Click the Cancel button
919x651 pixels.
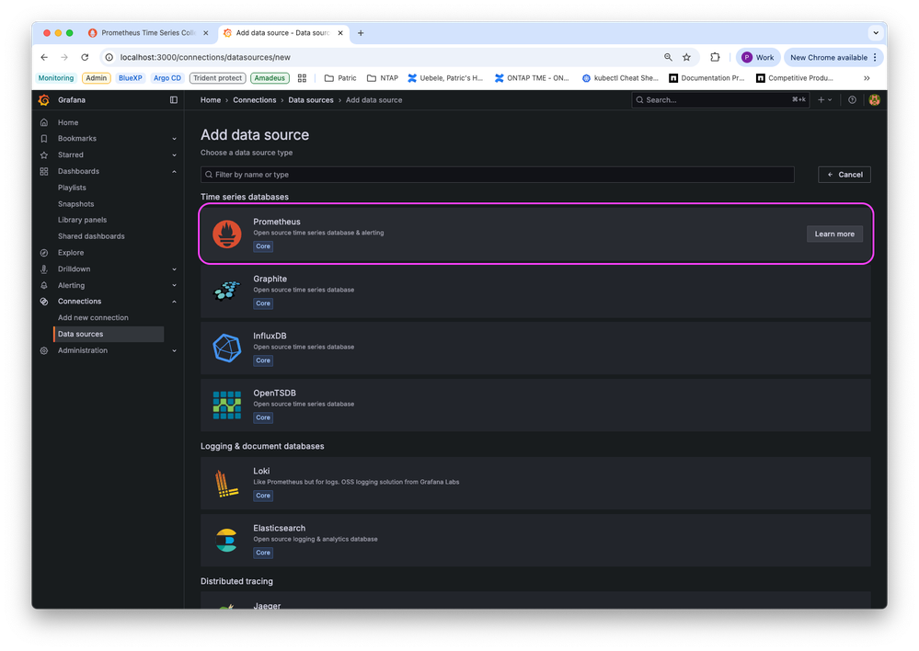(844, 175)
